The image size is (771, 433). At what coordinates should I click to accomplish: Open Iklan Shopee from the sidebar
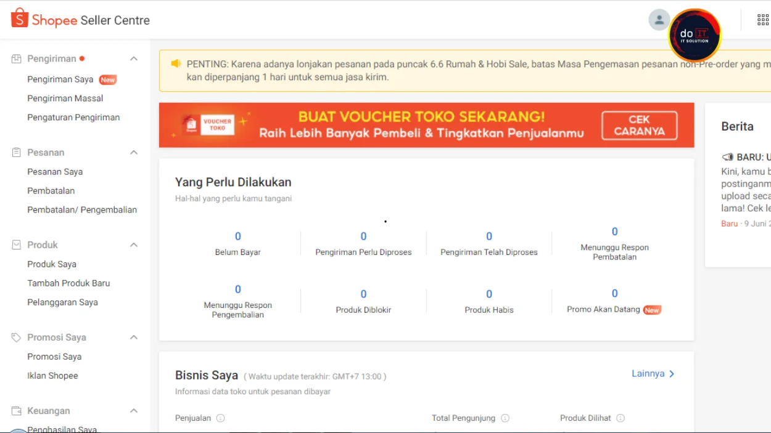(x=52, y=375)
